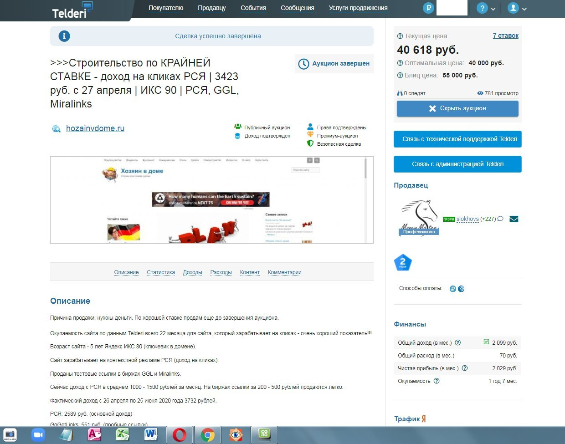565x444 pixels.
Task: Open the site screenshot preview thumbnail
Action: [x=211, y=200]
